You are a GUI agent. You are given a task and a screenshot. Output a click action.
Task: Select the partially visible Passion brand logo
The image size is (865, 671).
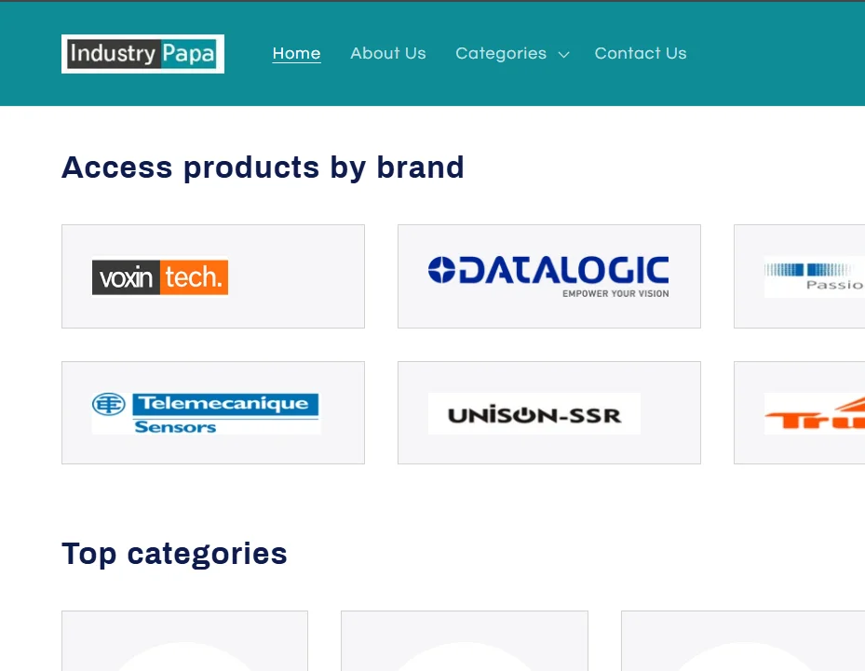814,276
